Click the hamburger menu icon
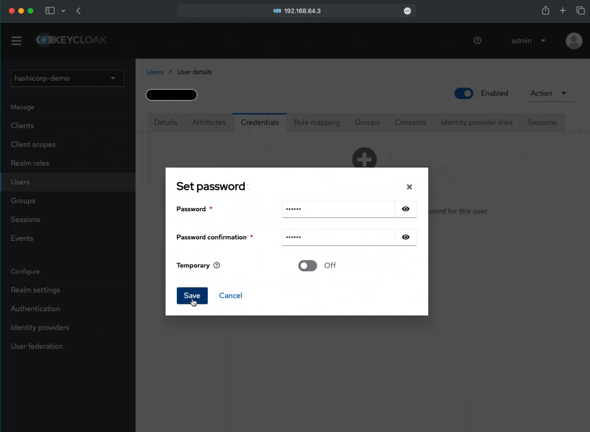 [17, 41]
